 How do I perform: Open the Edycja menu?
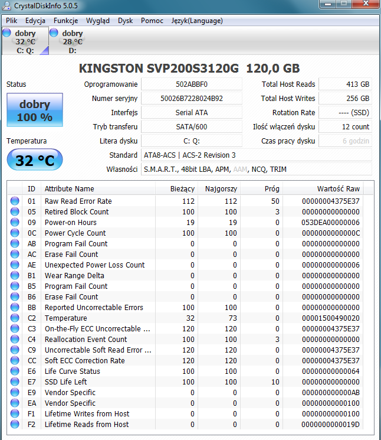(35, 21)
